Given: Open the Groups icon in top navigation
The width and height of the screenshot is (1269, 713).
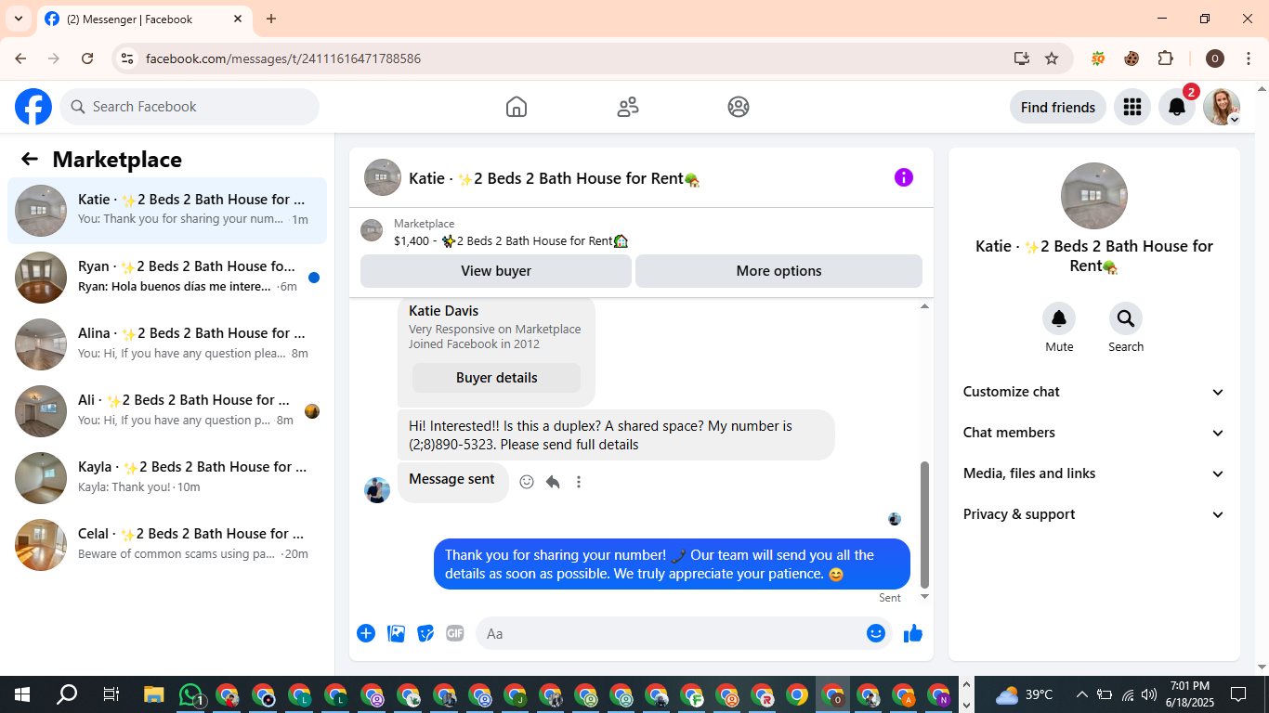Looking at the screenshot, I should pyautogui.click(x=739, y=107).
